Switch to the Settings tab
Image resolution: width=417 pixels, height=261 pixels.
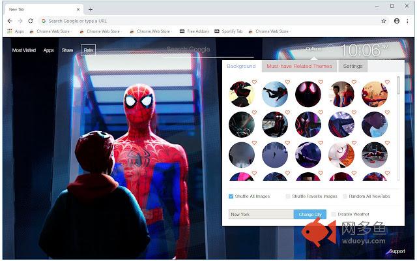pos(352,66)
